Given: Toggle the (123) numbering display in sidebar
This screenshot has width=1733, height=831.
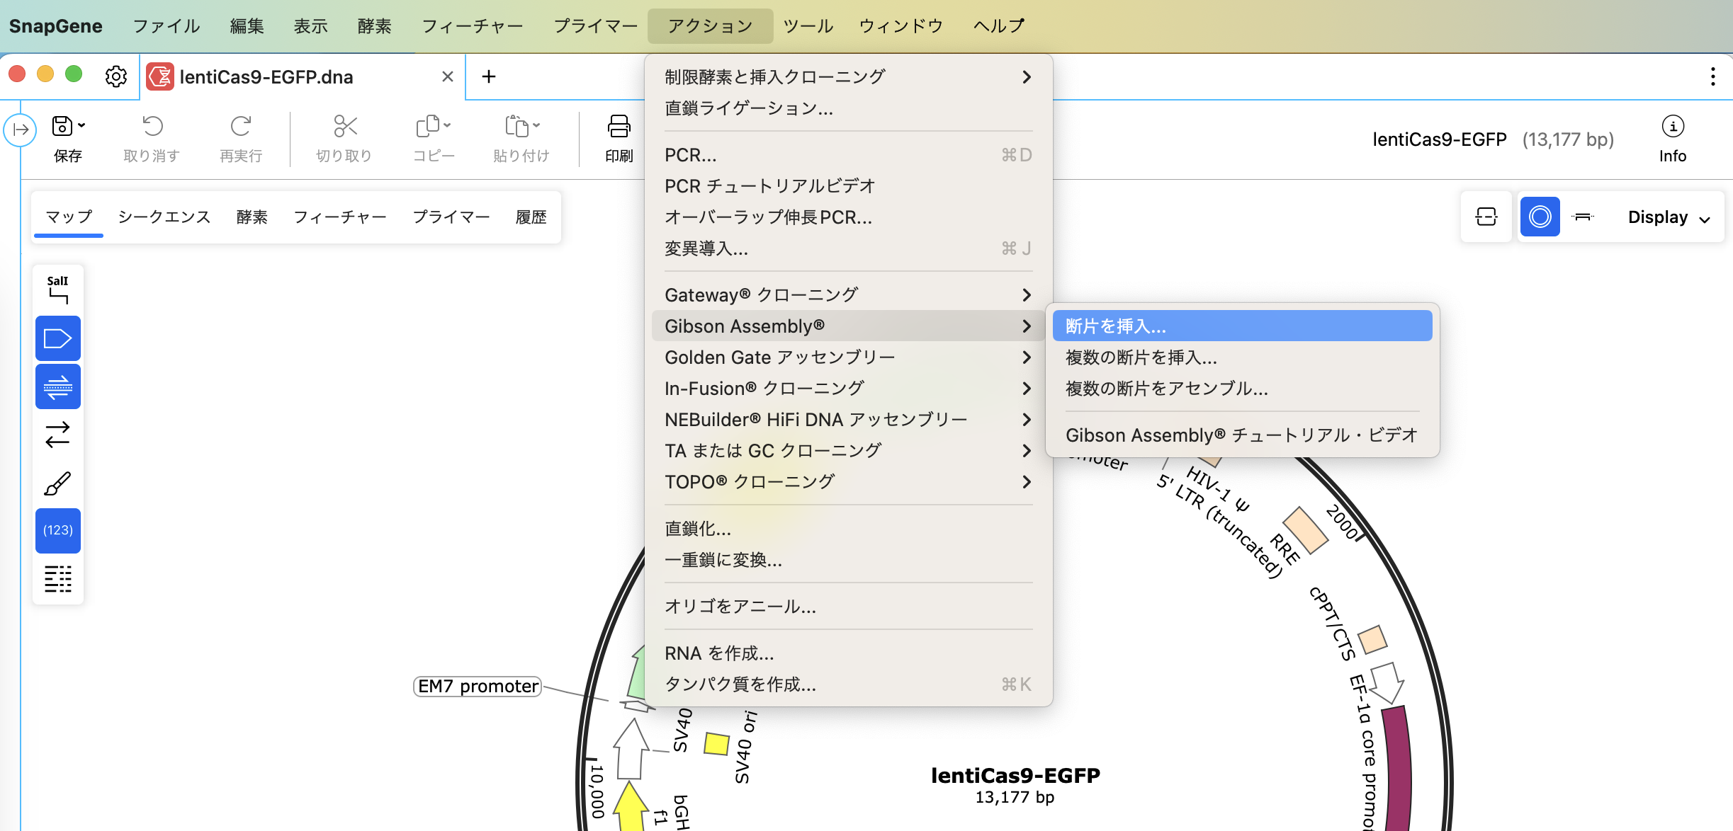Looking at the screenshot, I should pos(57,530).
